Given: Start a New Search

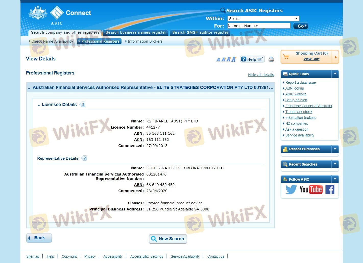Looking at the screenshot, I should click(x=168, y=239).
